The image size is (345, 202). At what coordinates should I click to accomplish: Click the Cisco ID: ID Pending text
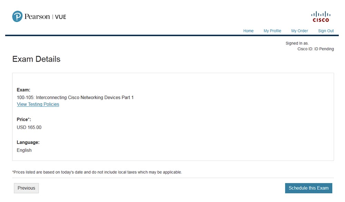(315, 49)
